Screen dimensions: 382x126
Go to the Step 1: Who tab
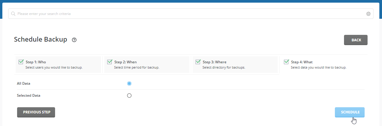coord(58,64)
